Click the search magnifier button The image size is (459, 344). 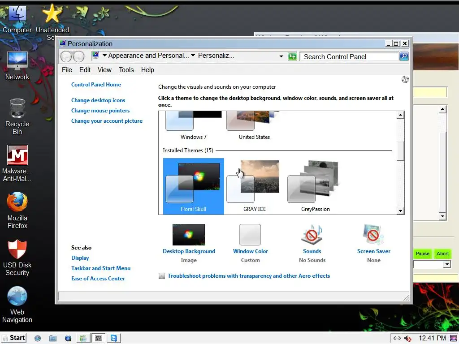point(404,56)
